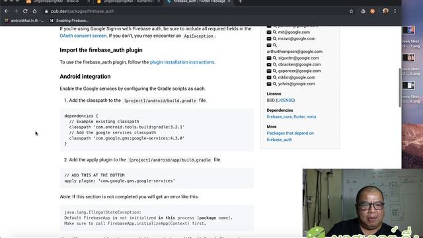
Task: Click the mail icon next to sigurdm@google.com
Action: pyautogui.click(x=269, y=58)
